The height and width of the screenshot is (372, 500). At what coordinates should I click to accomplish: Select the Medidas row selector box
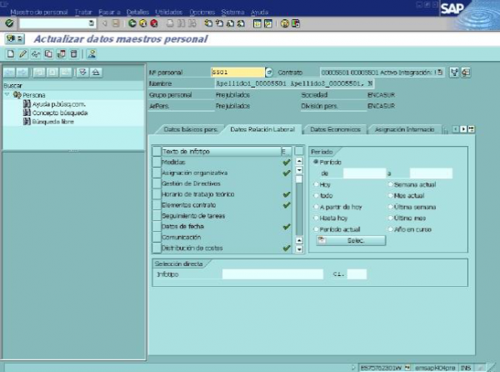pos(157,163)
